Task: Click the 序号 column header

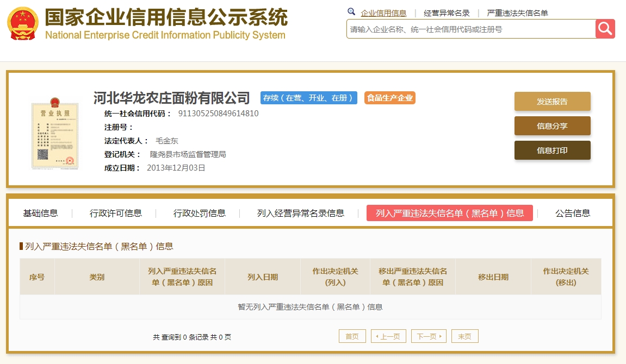Action: click(x=37, y=277)
